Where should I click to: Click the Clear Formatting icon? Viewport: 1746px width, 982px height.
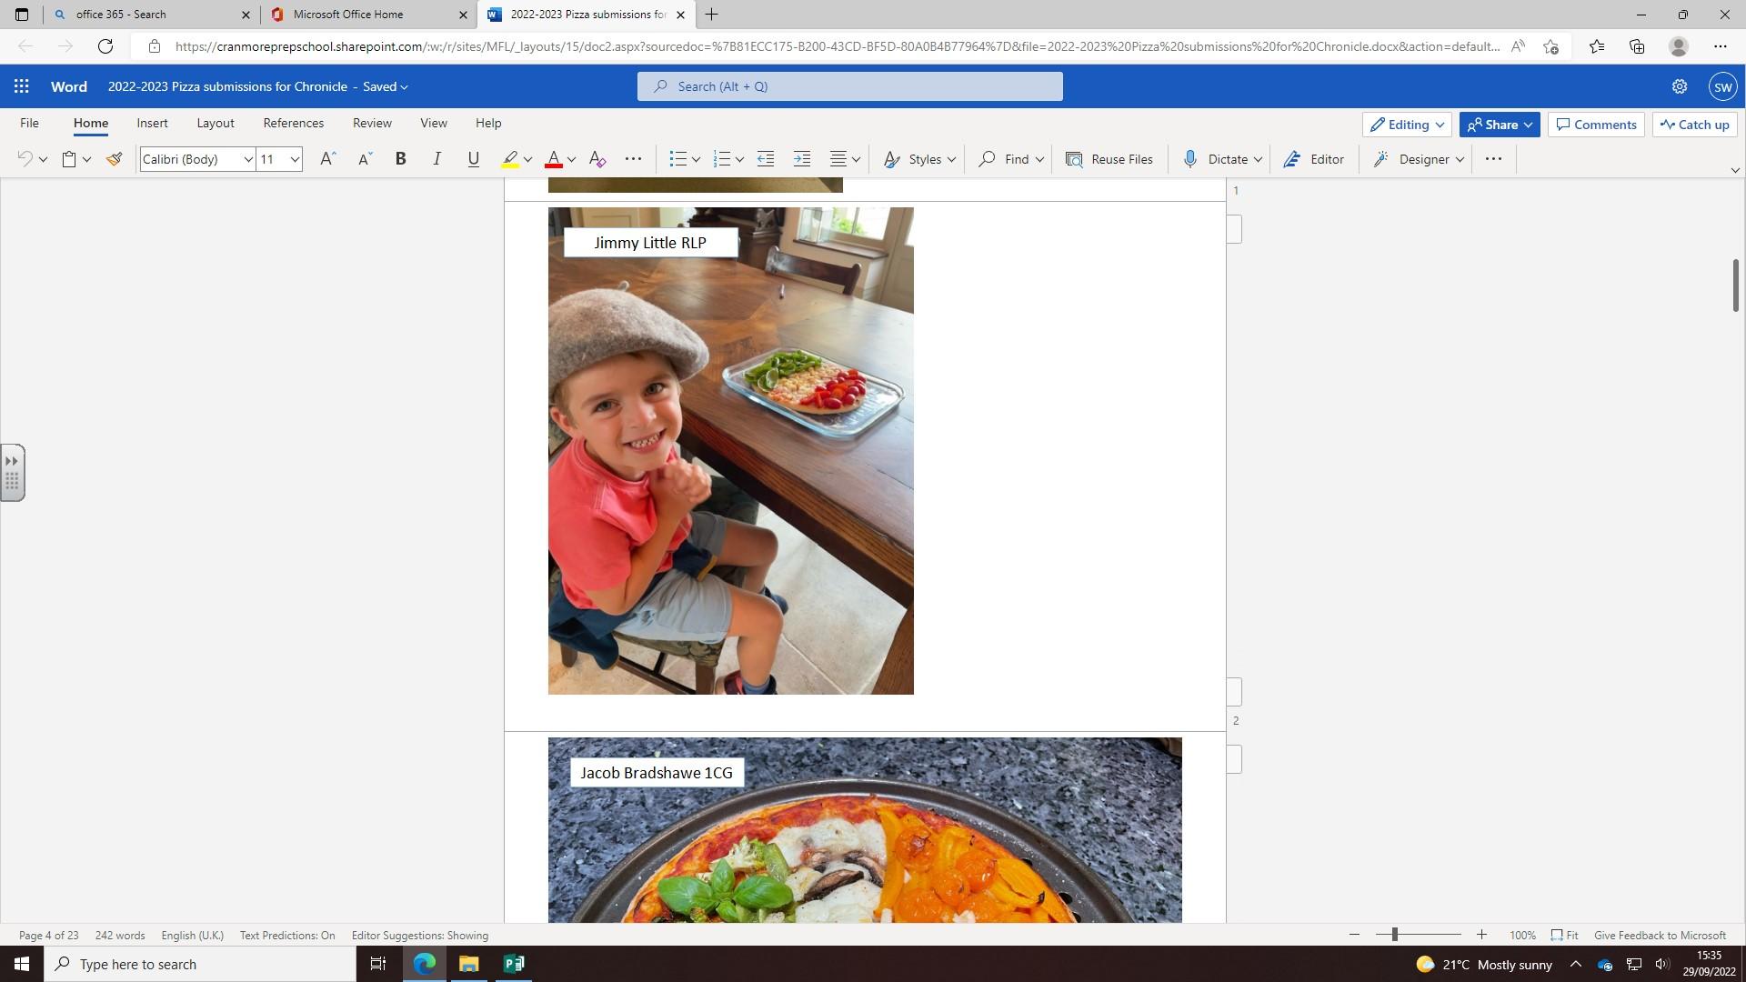coord(597,159)
